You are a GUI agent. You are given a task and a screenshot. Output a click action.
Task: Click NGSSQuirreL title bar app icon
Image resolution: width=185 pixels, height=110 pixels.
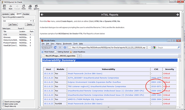[2, 2]
